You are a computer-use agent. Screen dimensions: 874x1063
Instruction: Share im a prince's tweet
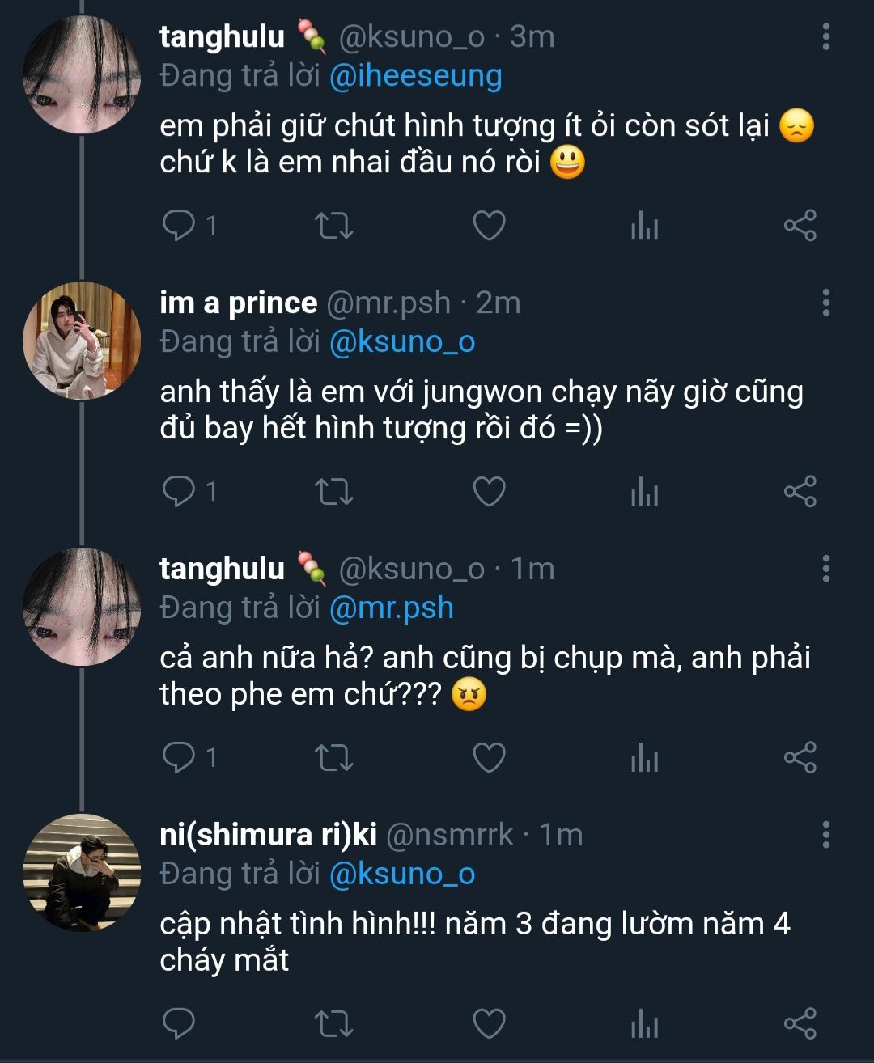800,491
